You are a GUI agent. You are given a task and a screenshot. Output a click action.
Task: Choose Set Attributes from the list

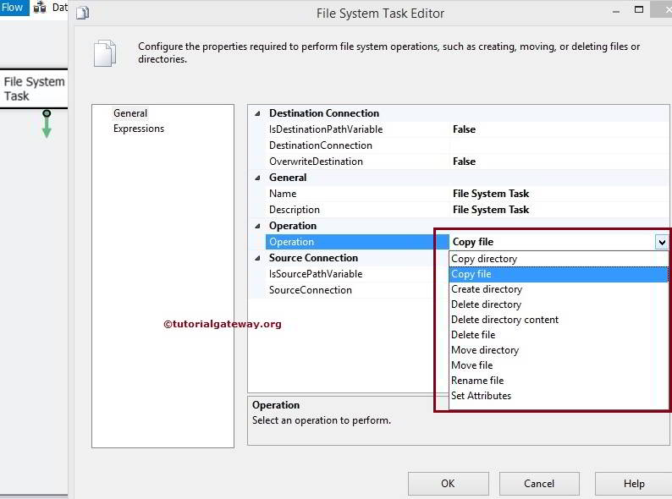point(481,396)
